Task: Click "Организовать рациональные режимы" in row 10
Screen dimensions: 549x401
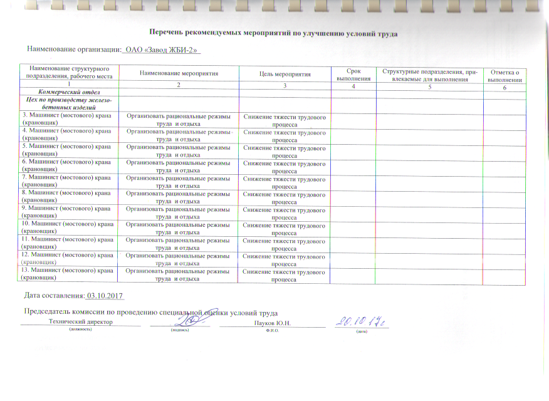Action: pos(177,225)
